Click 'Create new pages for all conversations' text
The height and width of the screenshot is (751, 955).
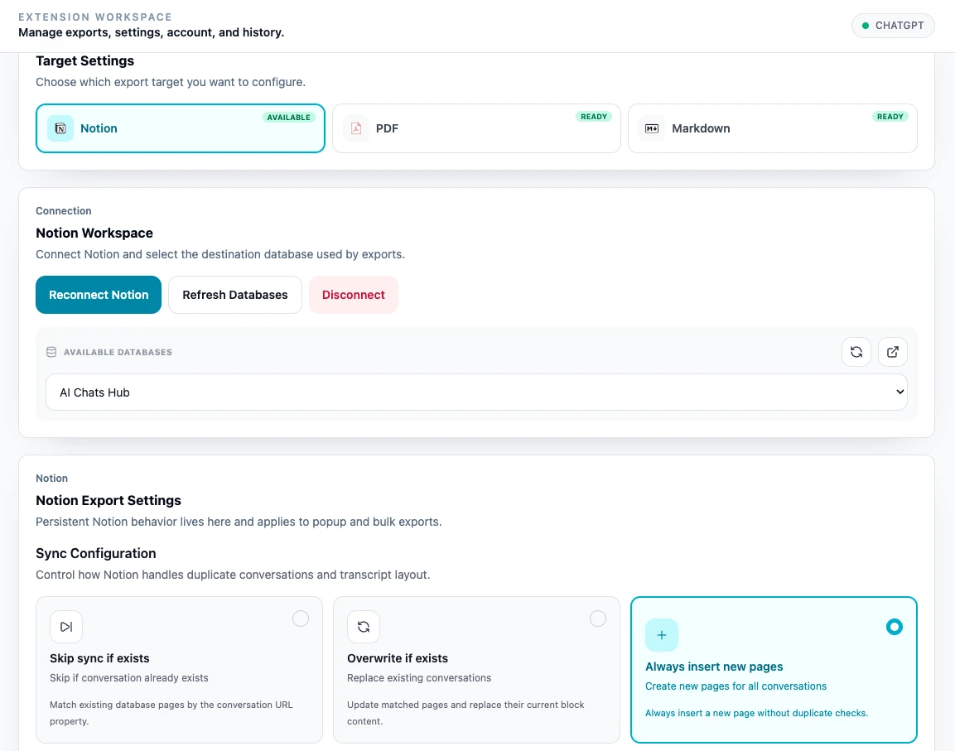point(736,686)
